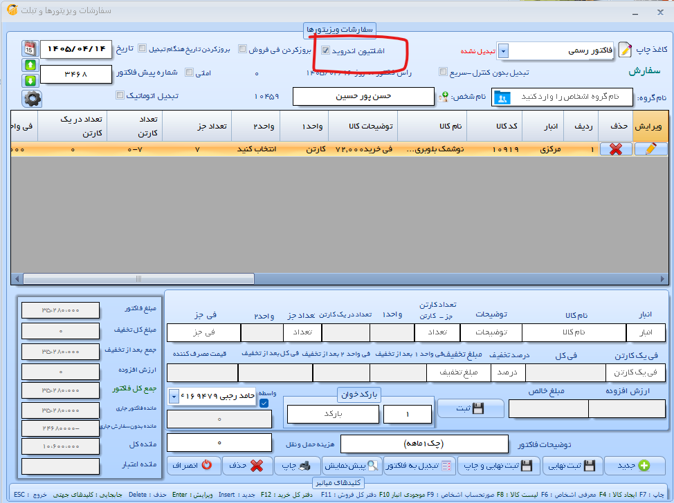Click the application logo in title bar
Screen dimensions: 674x503
pos(12,10)
